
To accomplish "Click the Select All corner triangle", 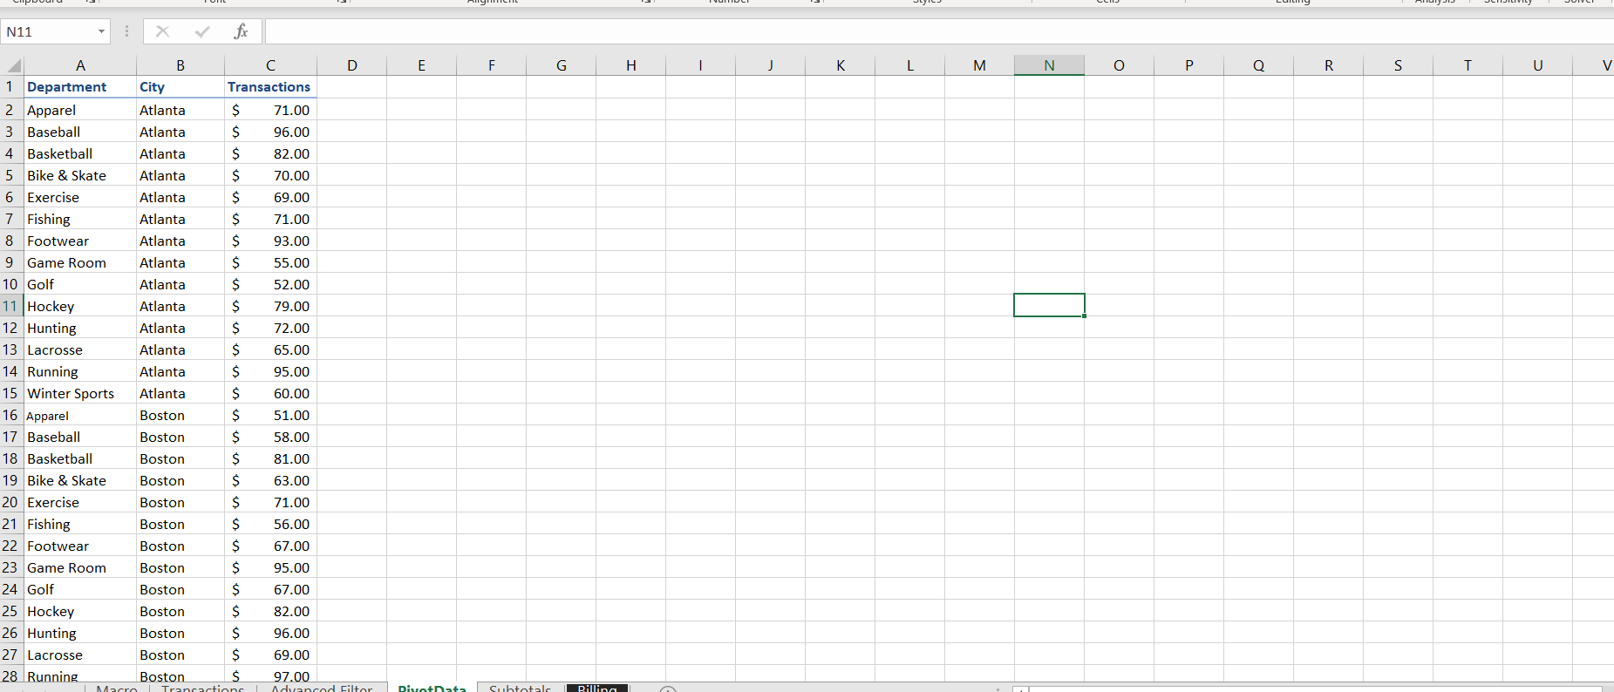I will coord(13,65).
